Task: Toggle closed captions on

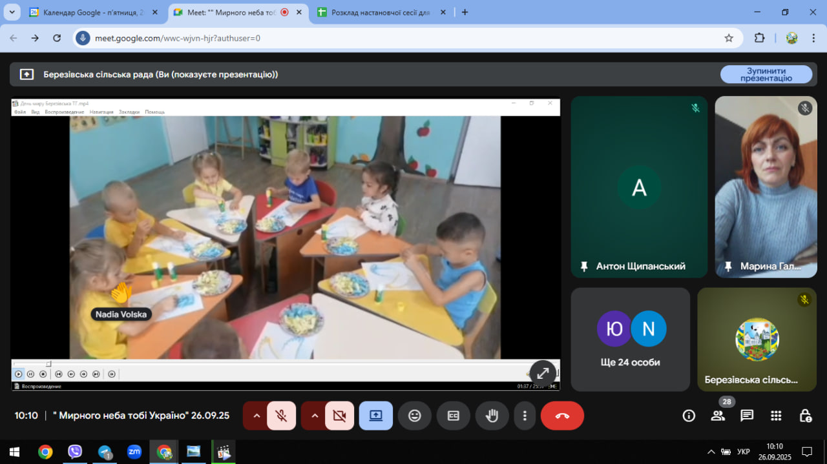Action: pos(454,416)
